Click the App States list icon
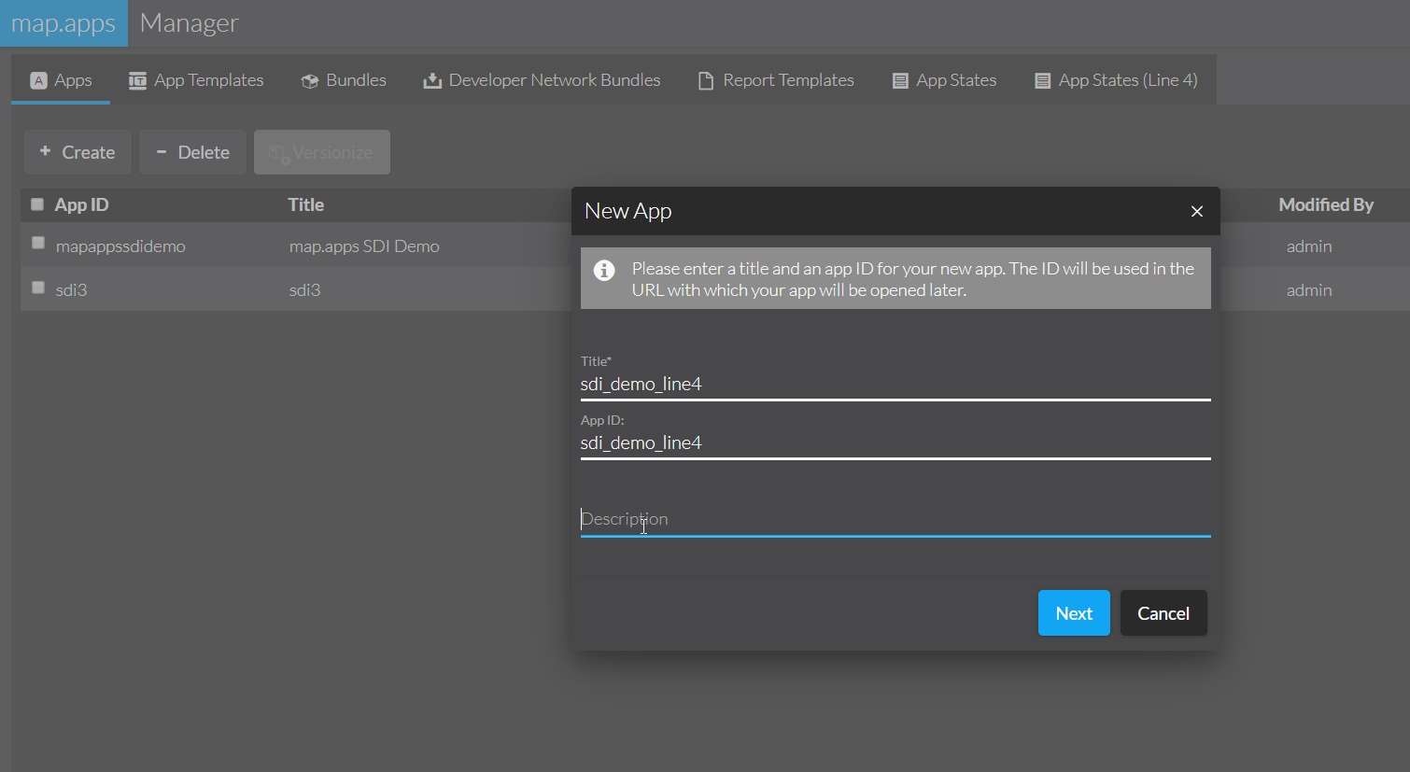 click(899, 80)
